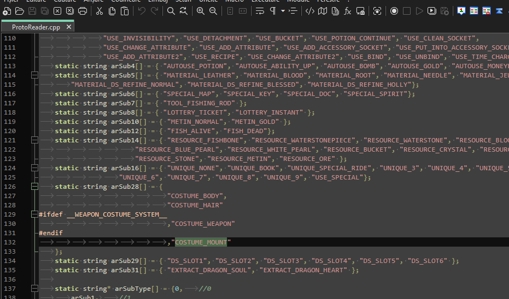Toggle show all characters pilcrow icon

[x=273, y=11]
